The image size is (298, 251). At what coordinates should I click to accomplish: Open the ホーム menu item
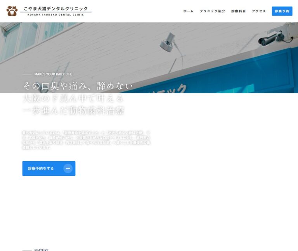[x=188, y=11]
